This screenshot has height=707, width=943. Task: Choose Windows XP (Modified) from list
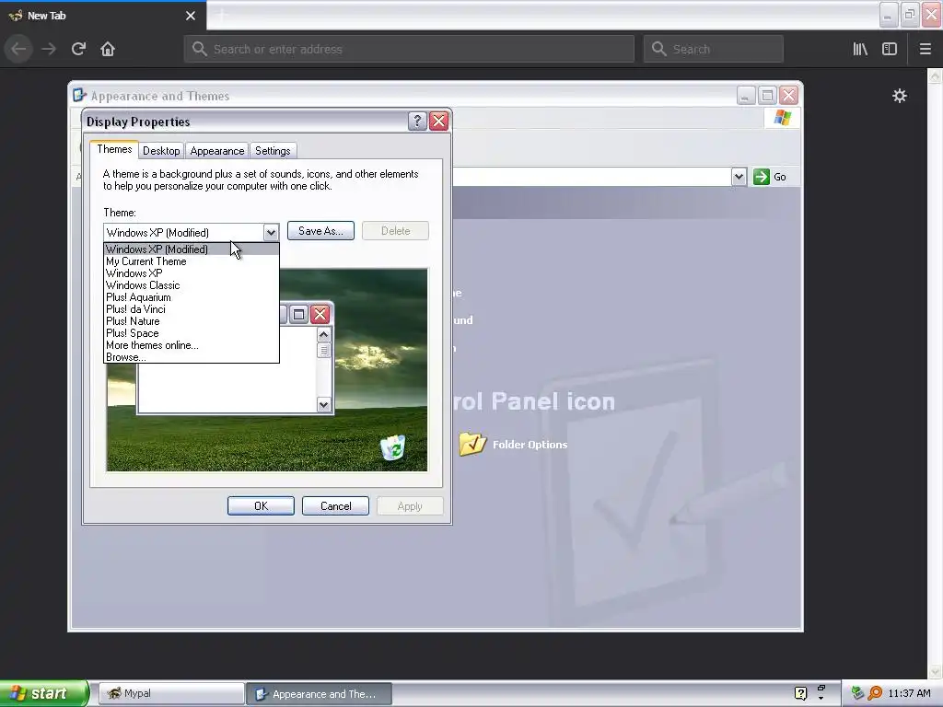(x=192, y=249)
